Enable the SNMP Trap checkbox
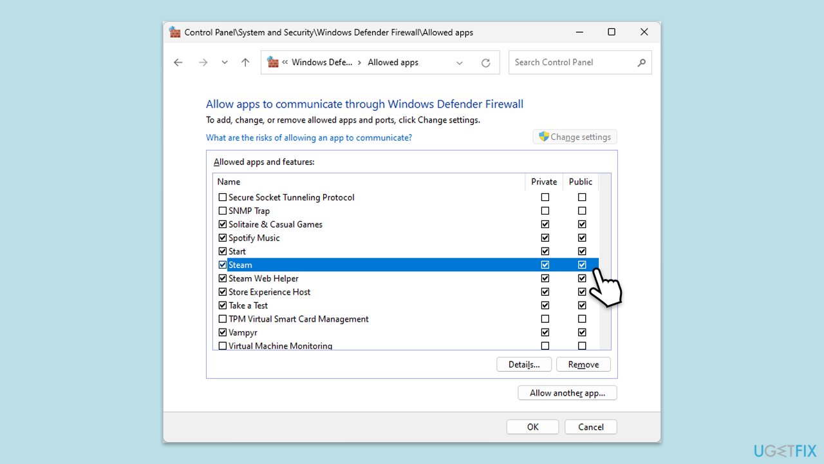This screenshot has width=824, height=464. [x=223, y=211]
